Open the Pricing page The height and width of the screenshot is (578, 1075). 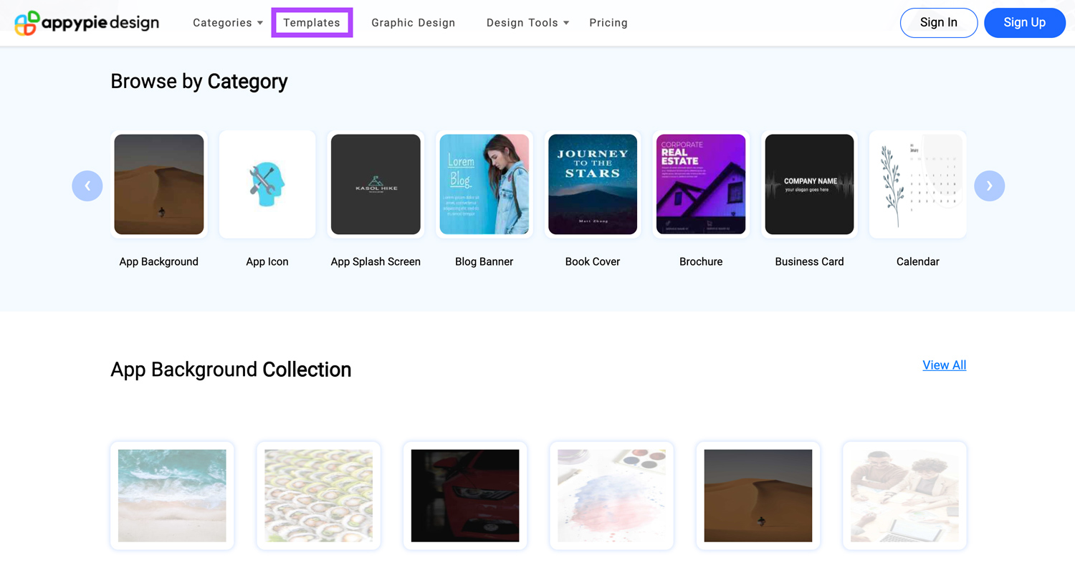[608, 23]
